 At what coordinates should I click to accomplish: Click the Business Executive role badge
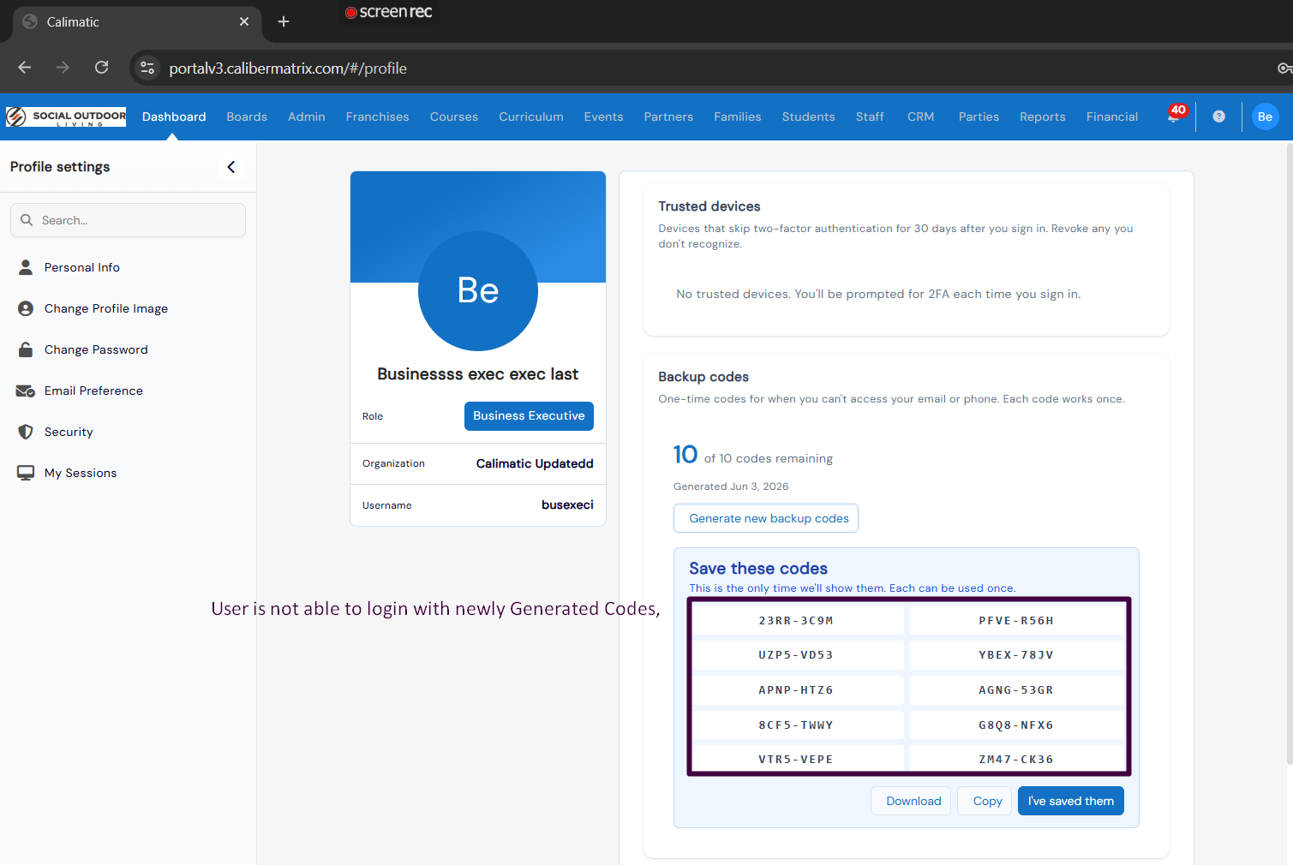tap(529, 416)
